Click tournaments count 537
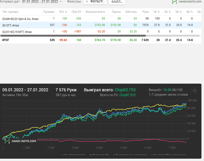 52,25
